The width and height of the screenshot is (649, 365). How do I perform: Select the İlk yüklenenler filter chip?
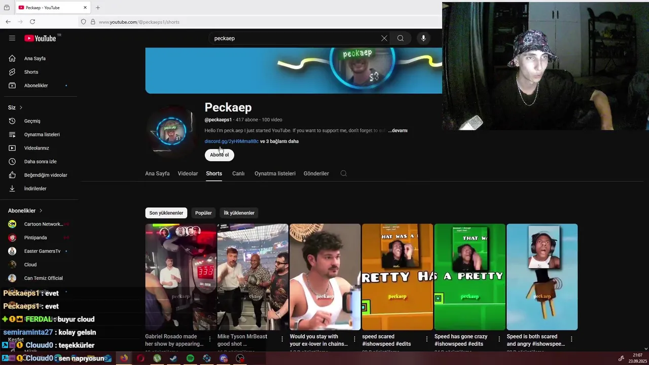pos(239,213)
